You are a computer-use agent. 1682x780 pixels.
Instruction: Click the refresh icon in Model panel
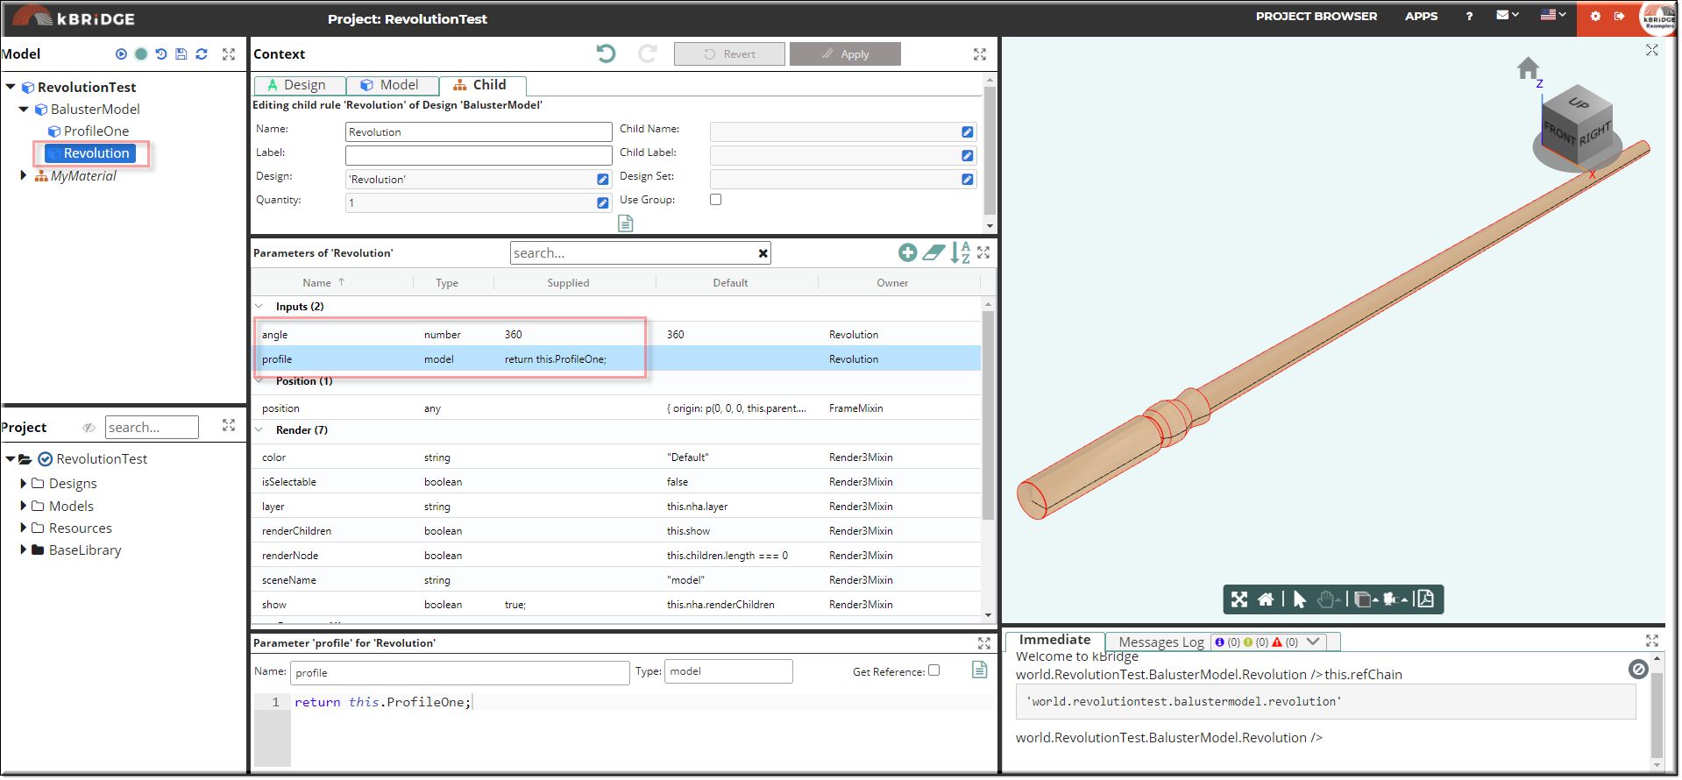202,54
